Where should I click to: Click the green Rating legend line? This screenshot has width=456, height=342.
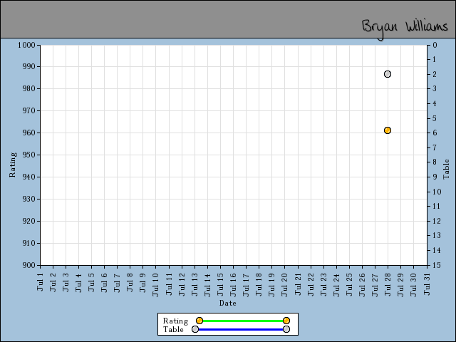(x=243, y=321)
